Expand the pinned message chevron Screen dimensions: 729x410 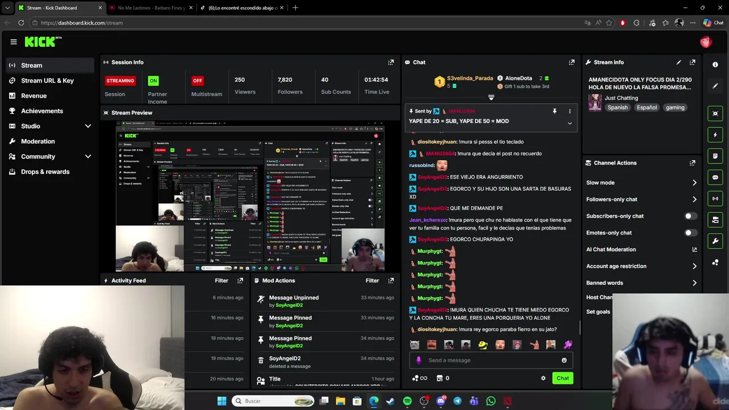570,123
